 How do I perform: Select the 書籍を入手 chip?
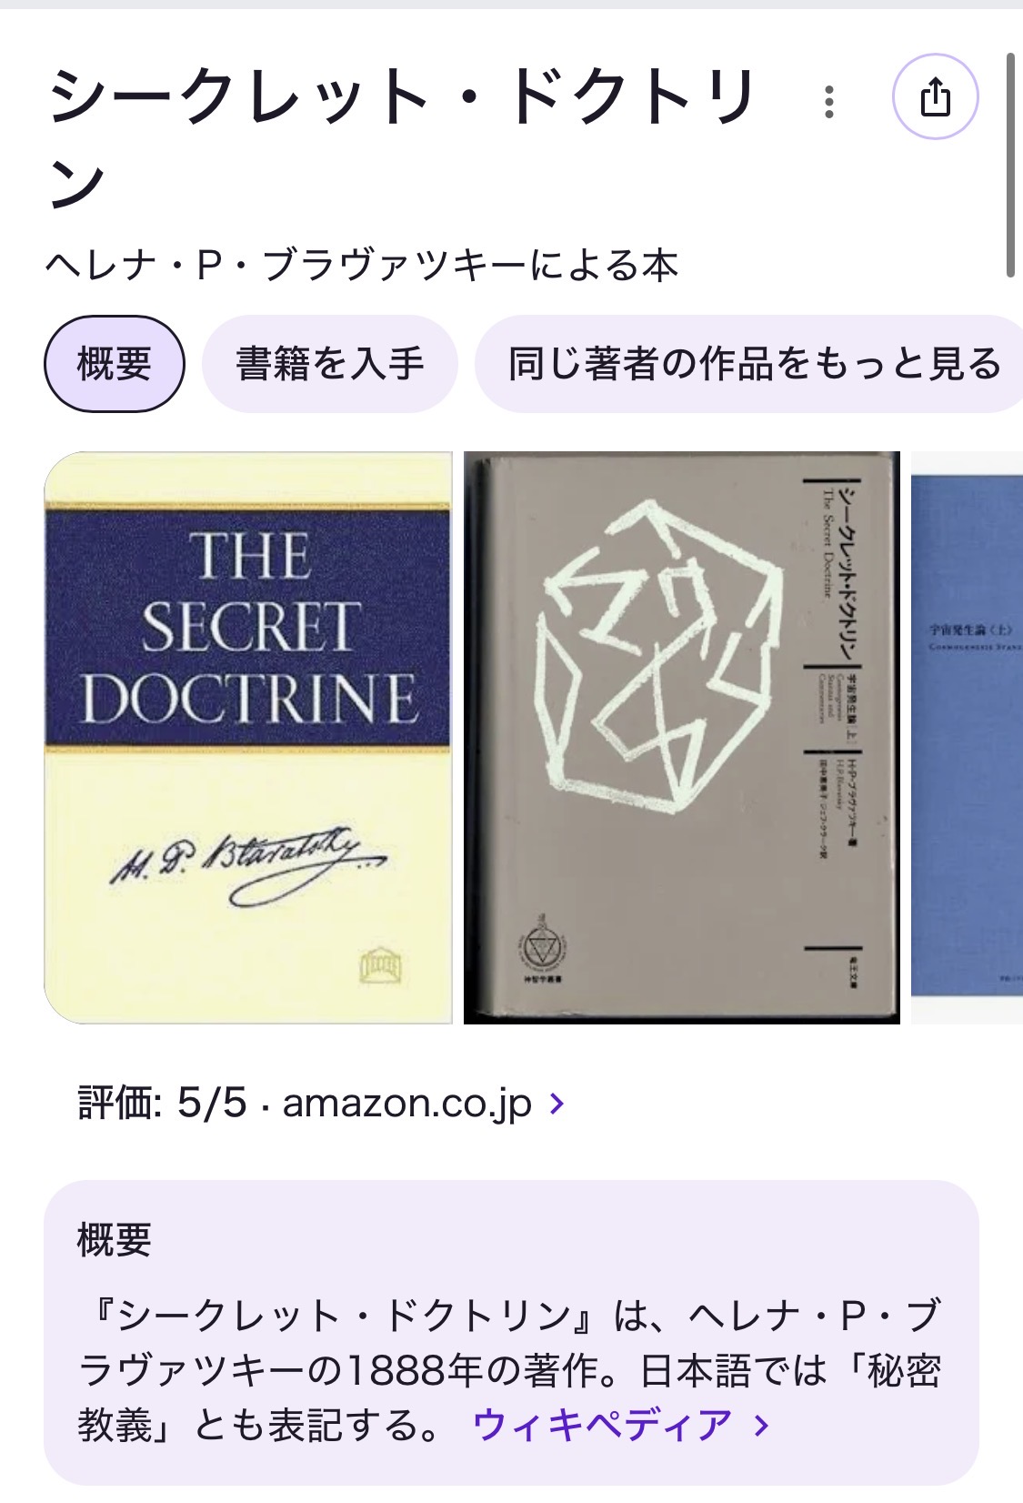tap(330, 364)
